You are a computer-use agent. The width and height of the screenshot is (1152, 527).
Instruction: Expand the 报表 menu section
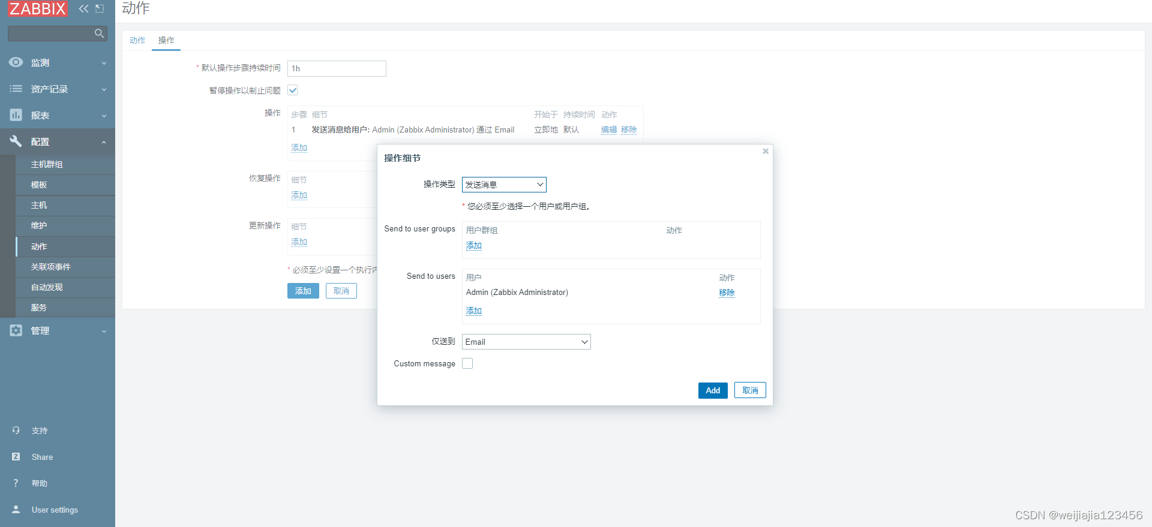tap(58, 115)
